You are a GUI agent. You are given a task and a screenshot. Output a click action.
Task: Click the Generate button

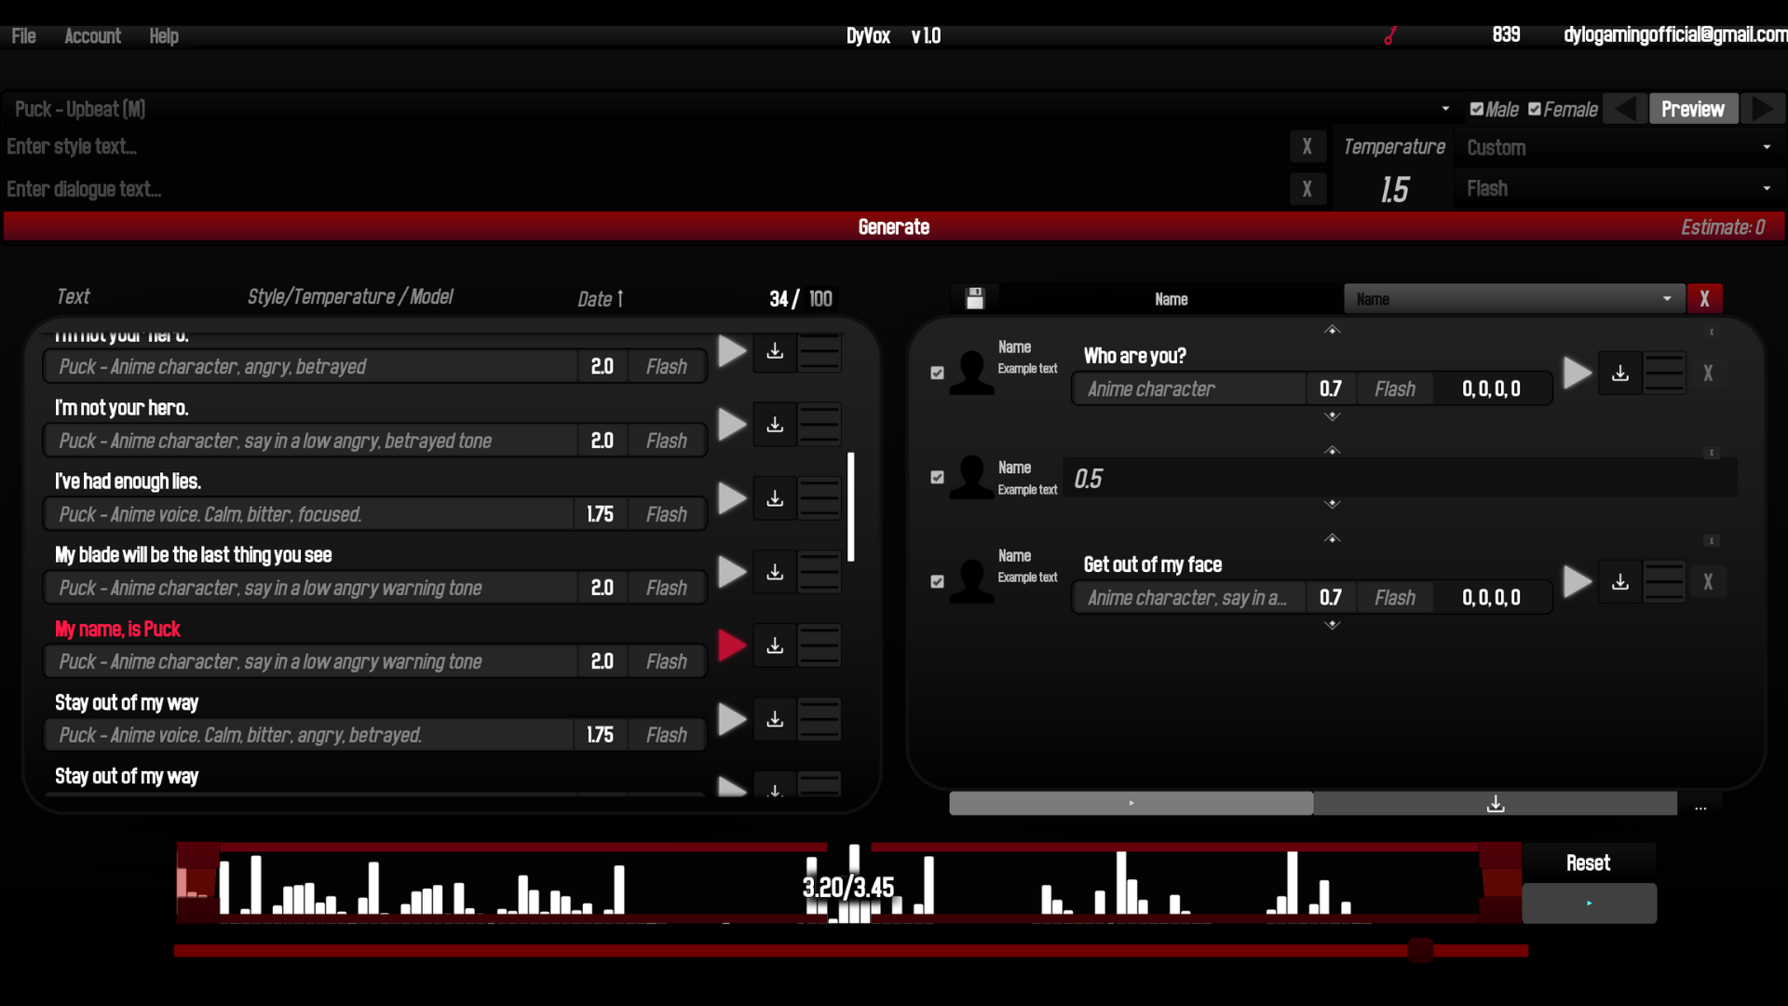(894, 226)
